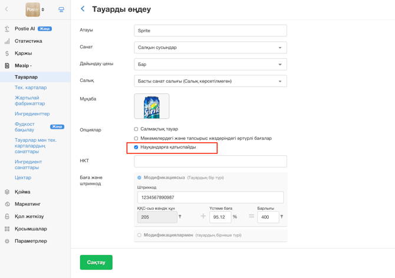Open Қол жеткізу section

point(29,216)
